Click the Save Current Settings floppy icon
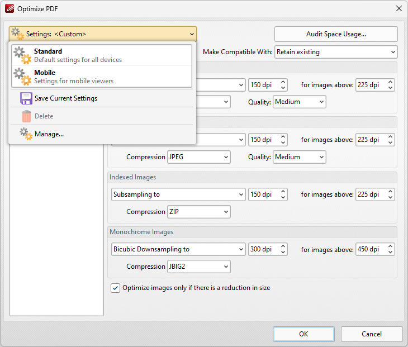This screenshot has height=347, width=408. [x=26, y=98]
